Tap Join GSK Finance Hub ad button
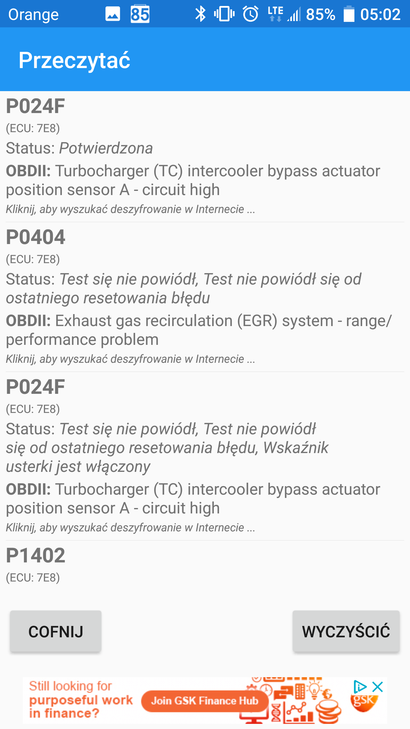 click(205, 701)
